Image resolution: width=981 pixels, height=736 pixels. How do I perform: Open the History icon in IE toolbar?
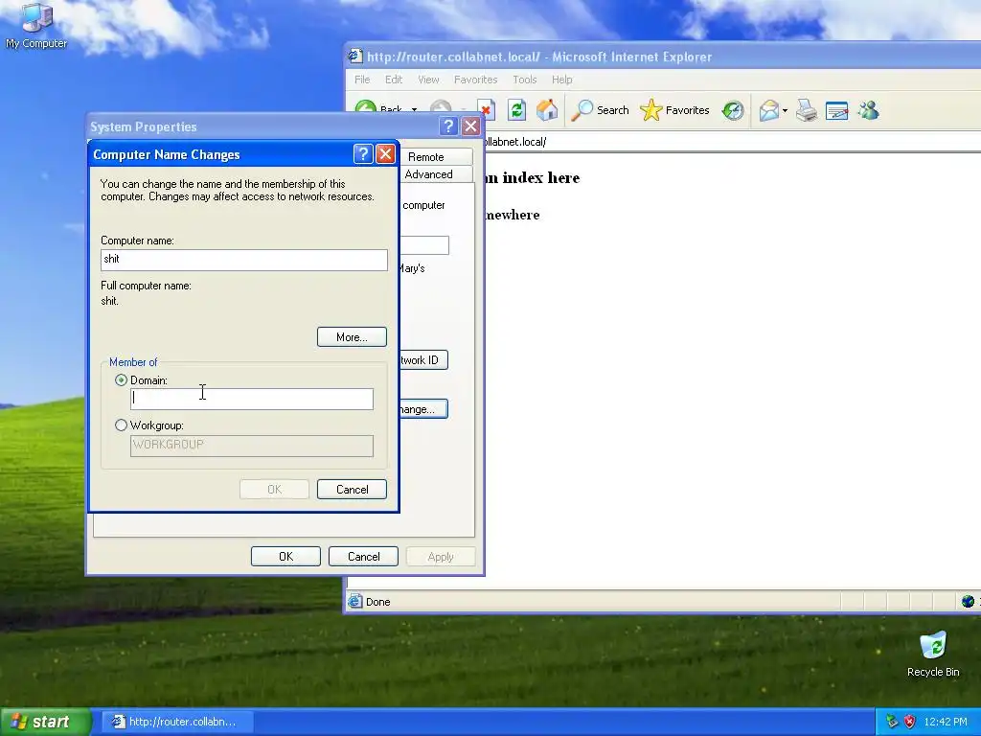coord(733,110)
